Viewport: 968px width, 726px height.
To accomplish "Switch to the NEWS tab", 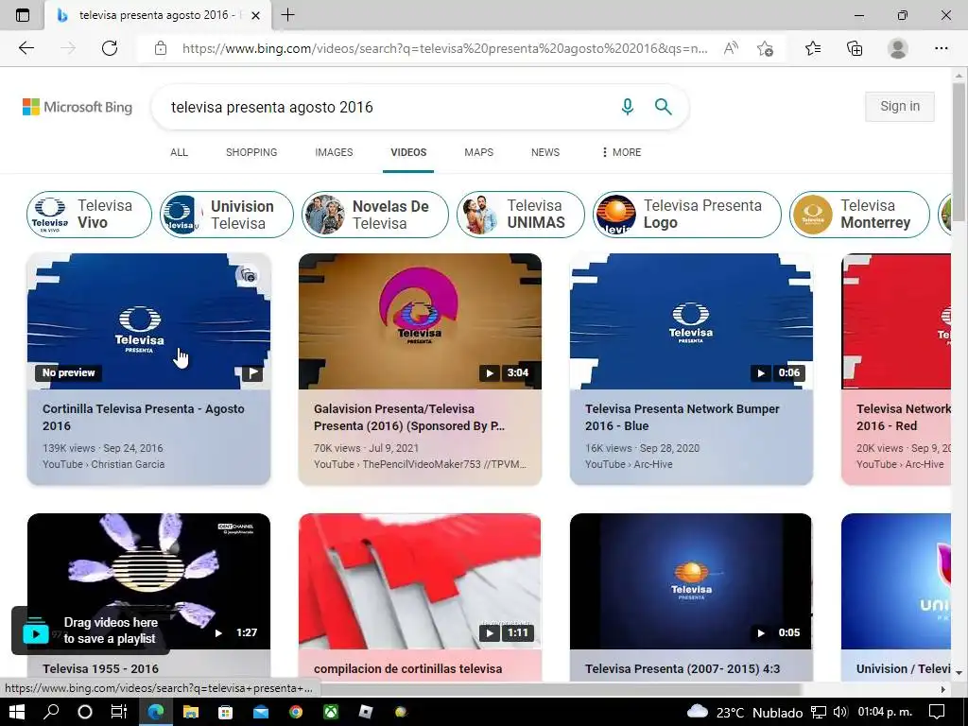I will tap(545, 152).
